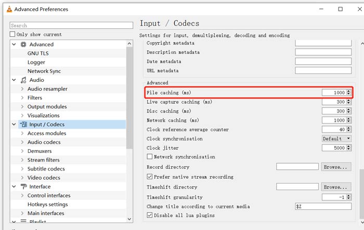Open the Network Sync tree item
The width and height of the screenshot is (364, 230).
(44, 71)
